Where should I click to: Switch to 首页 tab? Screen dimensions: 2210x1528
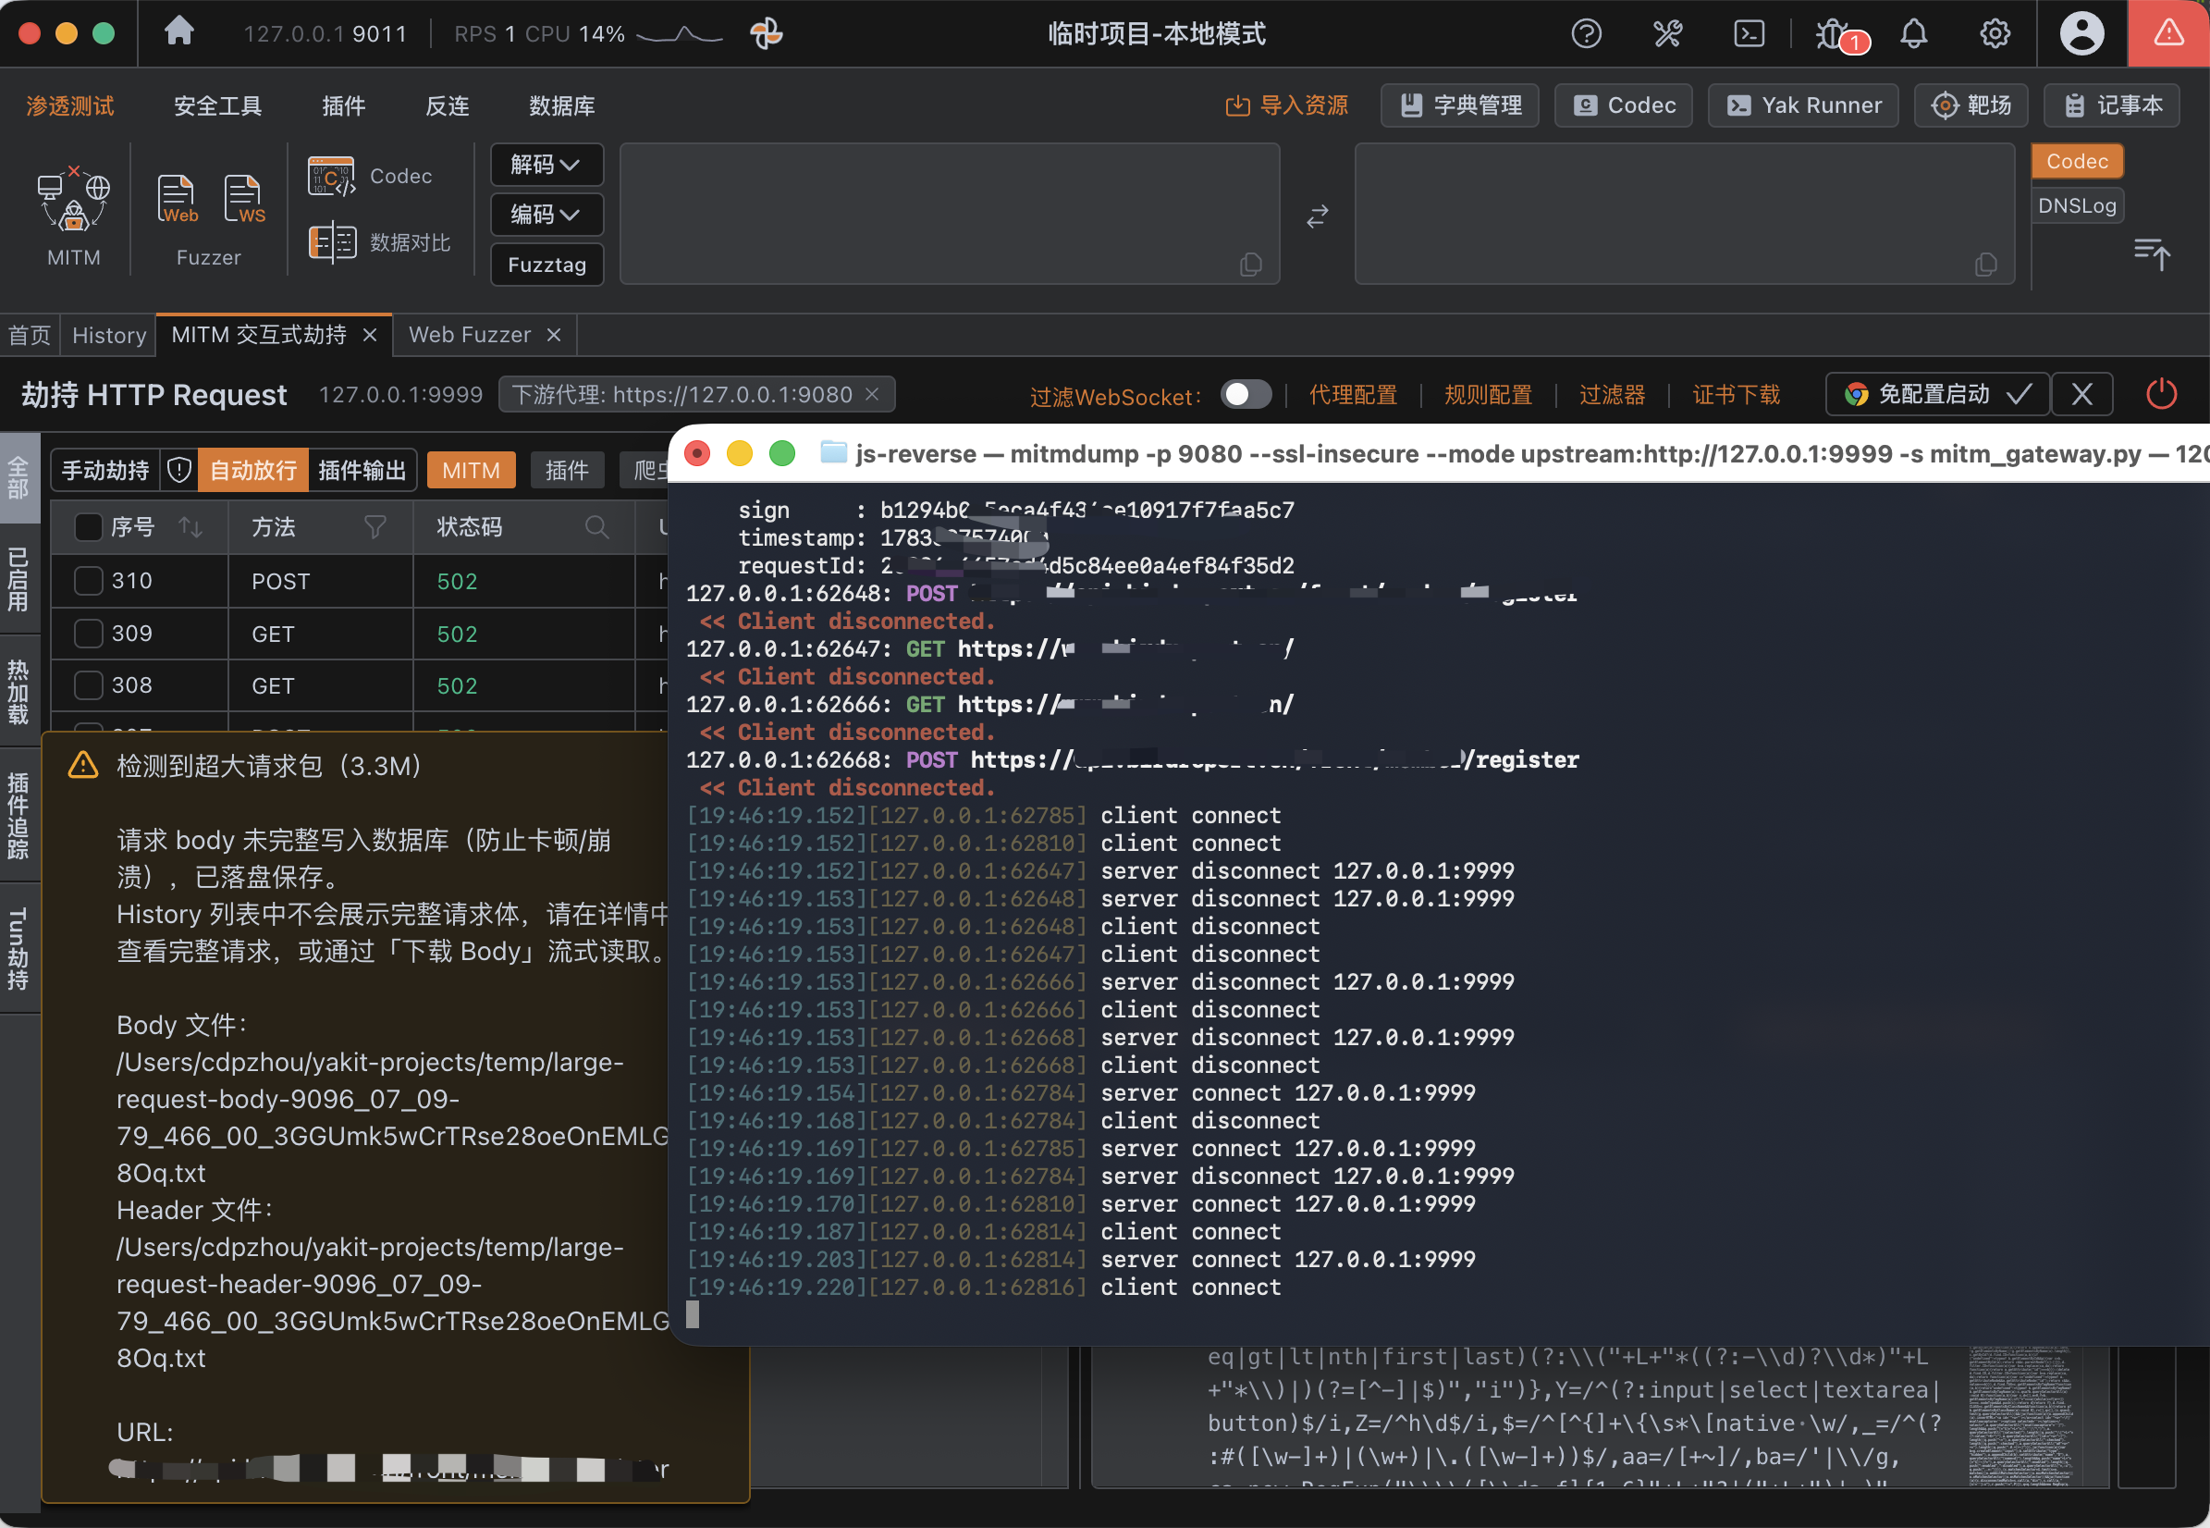(30, 335)
